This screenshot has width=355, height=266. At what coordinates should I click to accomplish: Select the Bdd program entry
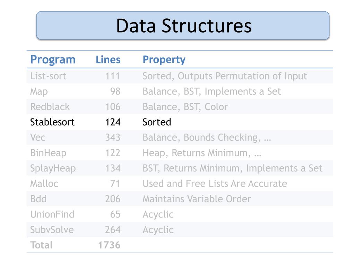38,199
